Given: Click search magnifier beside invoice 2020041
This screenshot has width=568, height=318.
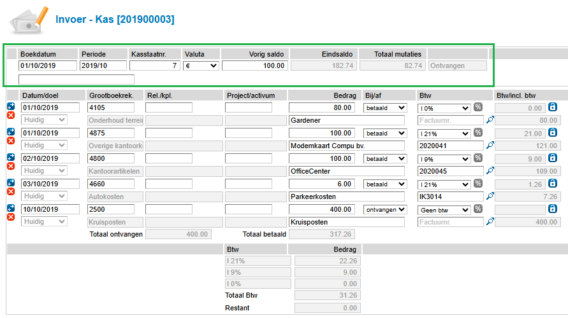Looking at the screenshot, I should click(490, 145).
